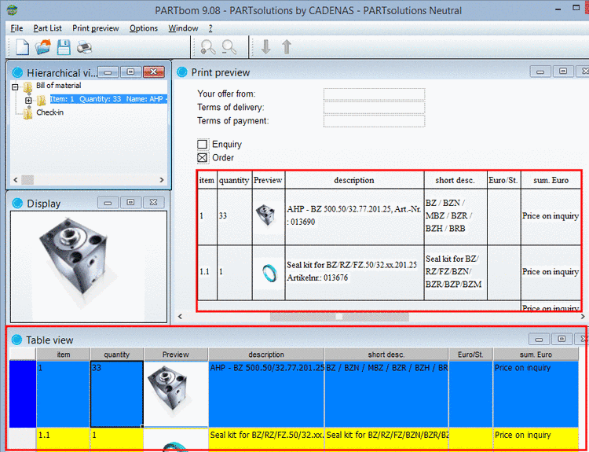Minimize the Display panel

coord(108,203)
